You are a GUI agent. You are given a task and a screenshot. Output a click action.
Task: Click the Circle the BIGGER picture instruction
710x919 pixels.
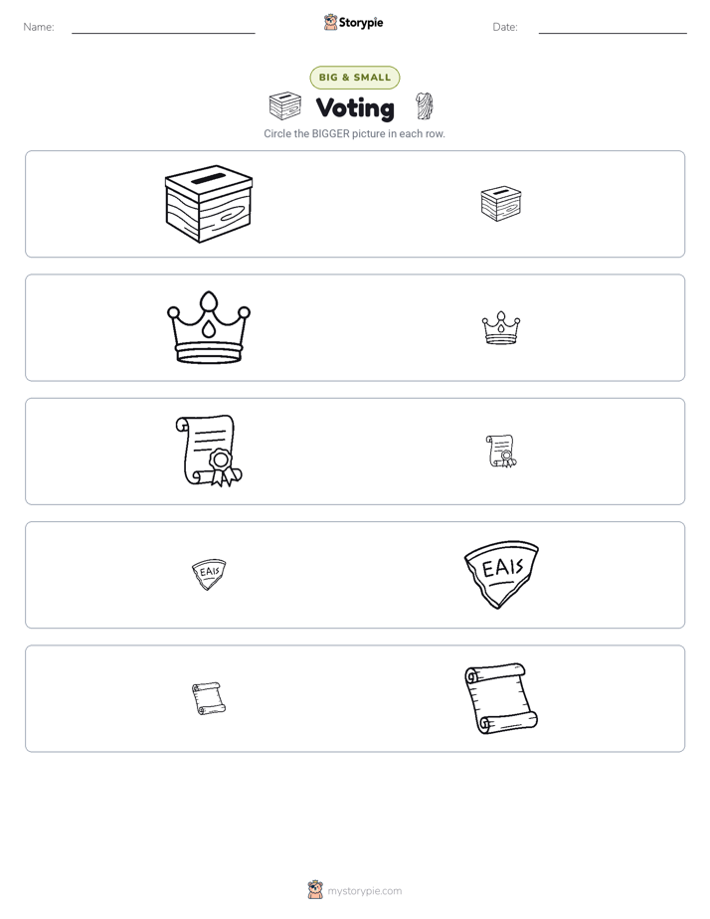pyautogui.click(x=354, y=133)
